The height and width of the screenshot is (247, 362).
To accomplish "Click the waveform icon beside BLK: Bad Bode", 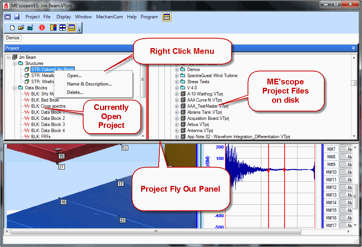I will click(27, 100).
